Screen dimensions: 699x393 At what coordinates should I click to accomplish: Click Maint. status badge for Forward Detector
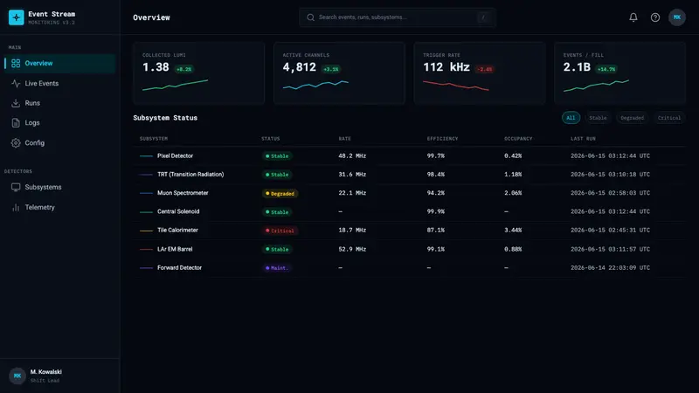pos(277,268)
